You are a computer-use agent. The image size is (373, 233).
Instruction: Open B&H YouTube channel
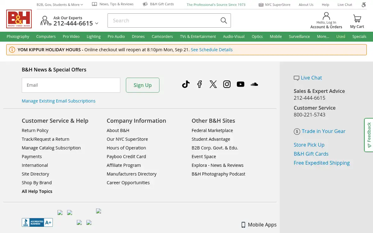(241, 84)
